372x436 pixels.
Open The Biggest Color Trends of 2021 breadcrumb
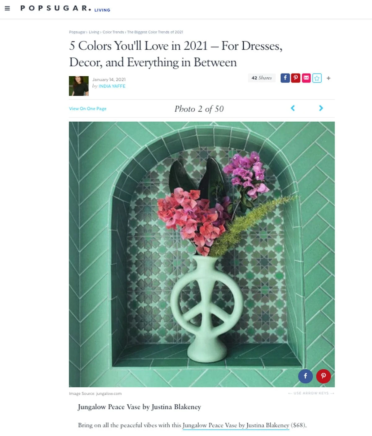pyautogui.click(x=155, y=32)
